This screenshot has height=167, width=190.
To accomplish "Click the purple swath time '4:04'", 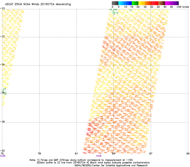I will click(x=3, y=156).
